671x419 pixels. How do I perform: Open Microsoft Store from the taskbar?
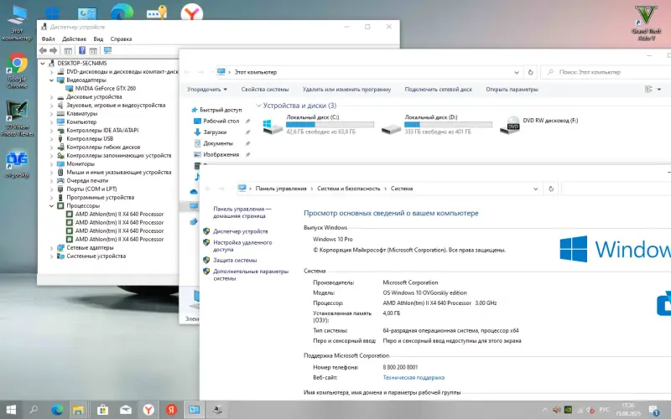[x=102, y=410]
